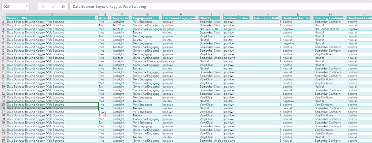Open the Session Title filter dropdown

[x=96, y=18]
